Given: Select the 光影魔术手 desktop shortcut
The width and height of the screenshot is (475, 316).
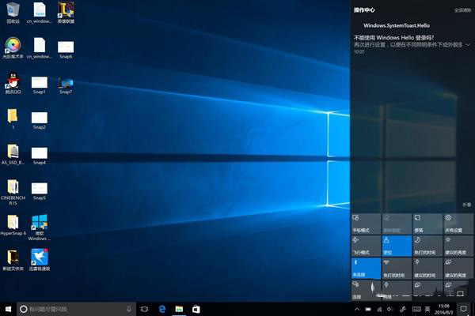Looking at the screenshot, I should pyautogui.click(x=13, y=47).
